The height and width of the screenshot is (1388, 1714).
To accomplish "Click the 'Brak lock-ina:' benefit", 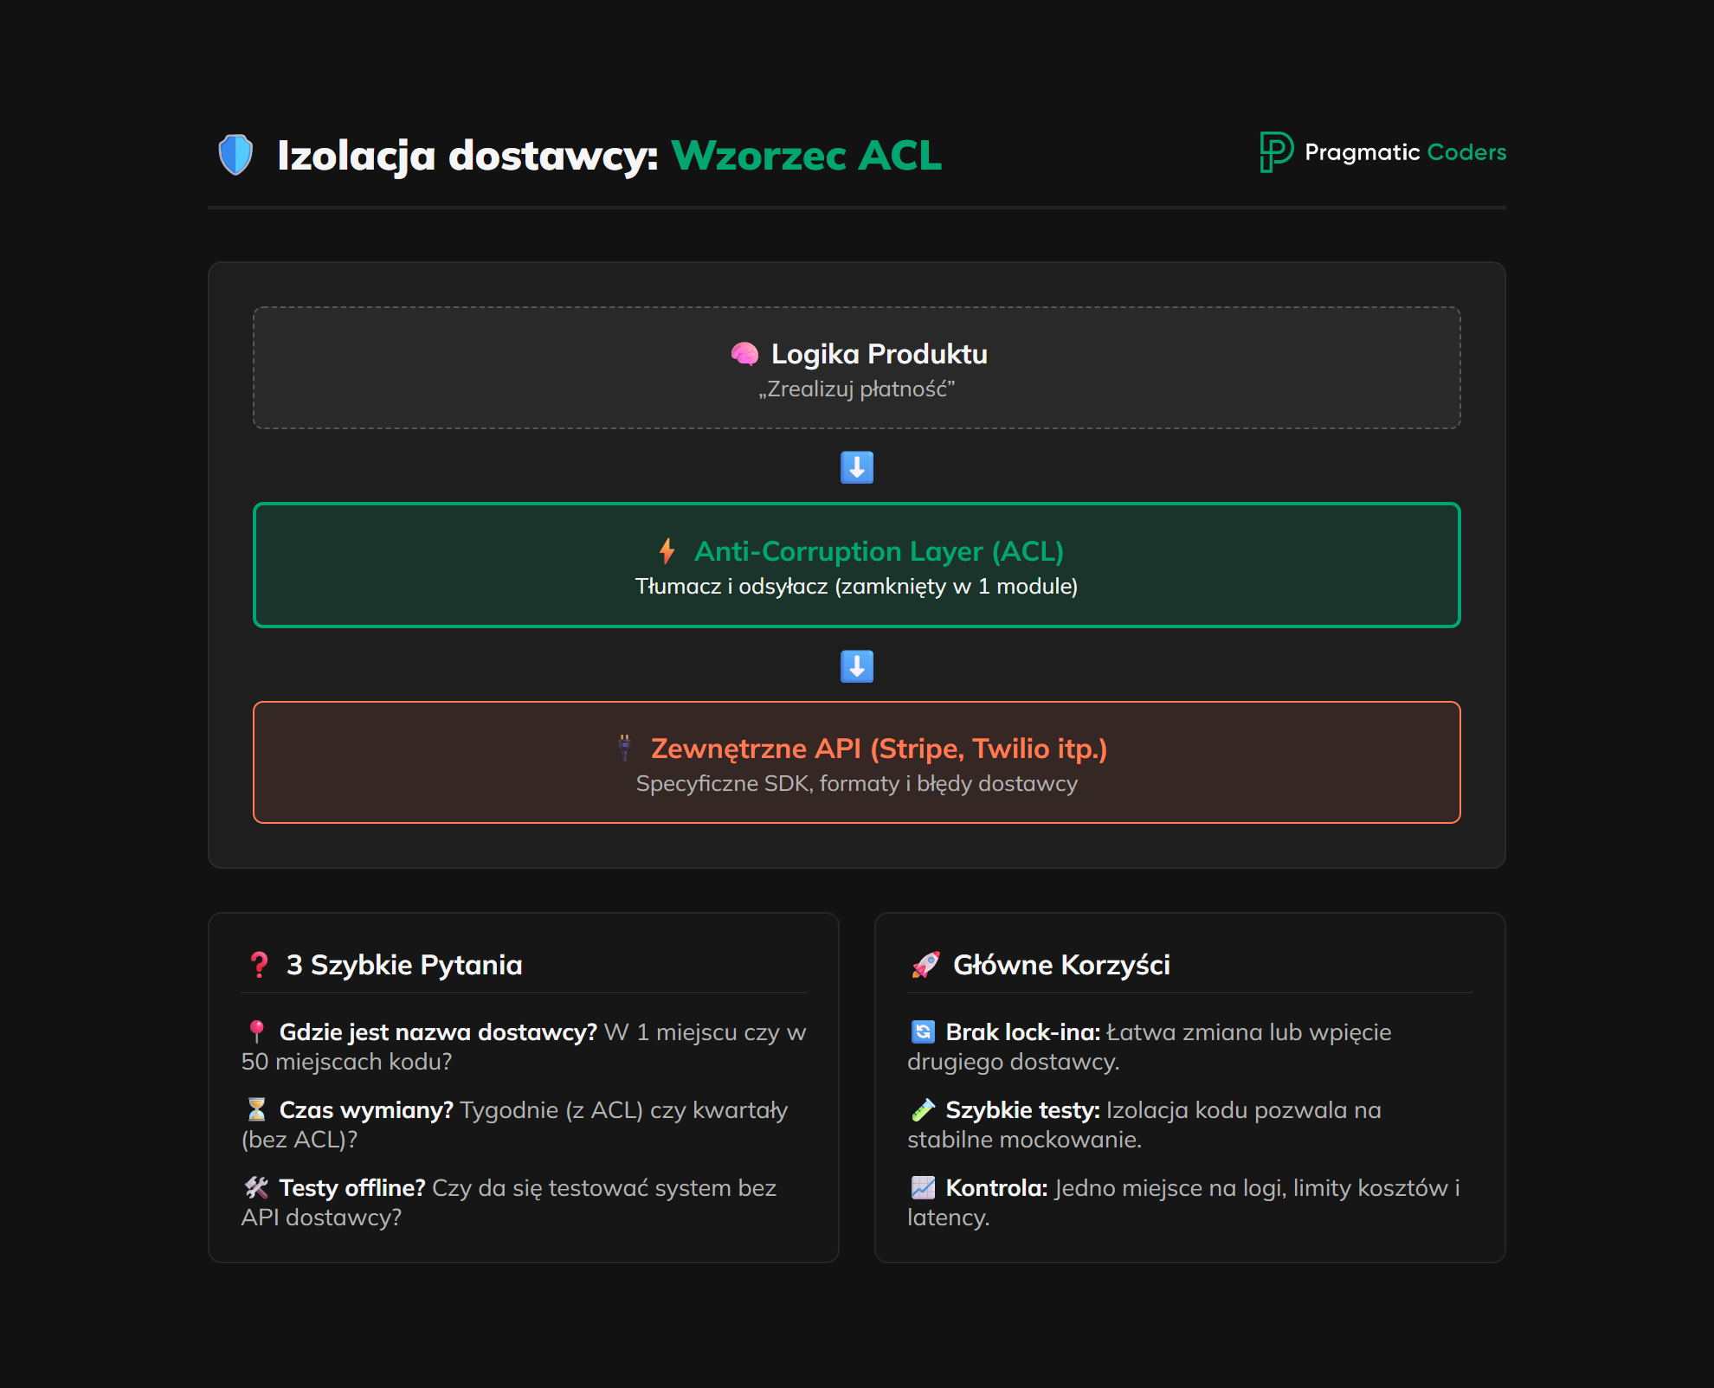I will click(x=1023, y=1032).
